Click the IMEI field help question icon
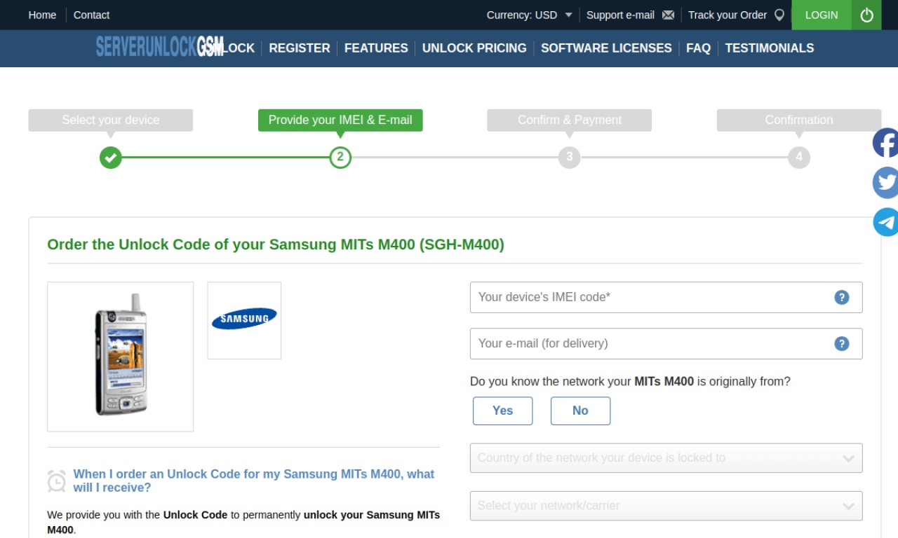The image size is (898, 538). click(x=842, y=298)
